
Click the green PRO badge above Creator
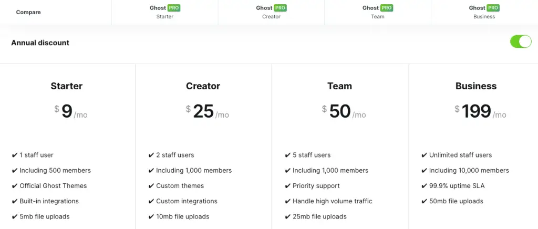pyautogui.click(x=281, y=8)
